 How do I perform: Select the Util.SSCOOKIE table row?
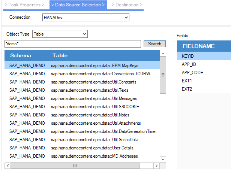point(82,107)
